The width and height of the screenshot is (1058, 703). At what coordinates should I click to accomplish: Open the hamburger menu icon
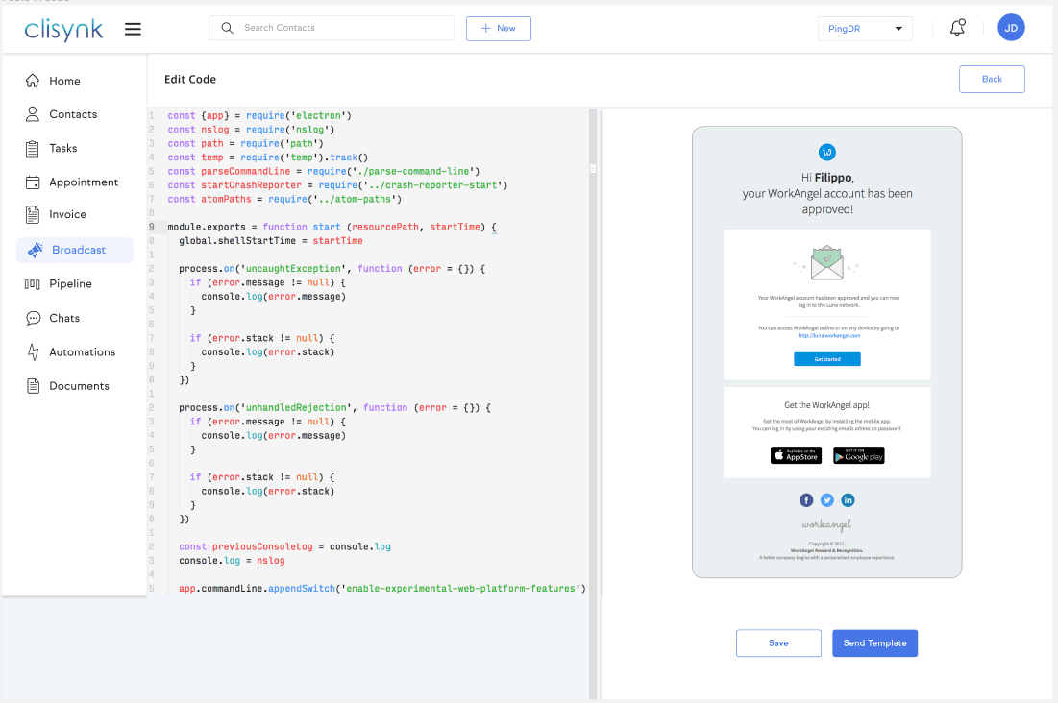point(133,29)
